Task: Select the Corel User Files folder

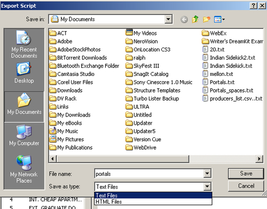Action: (x=71, y=82)
